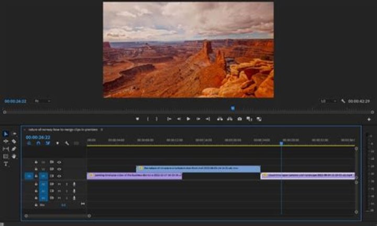The height and width of the screenshot is (226, 377).
Task: Click Export Frame camera icon
Action: [240, 119]
